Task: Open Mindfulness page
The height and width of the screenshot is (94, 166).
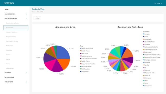Action: point(9,46)
